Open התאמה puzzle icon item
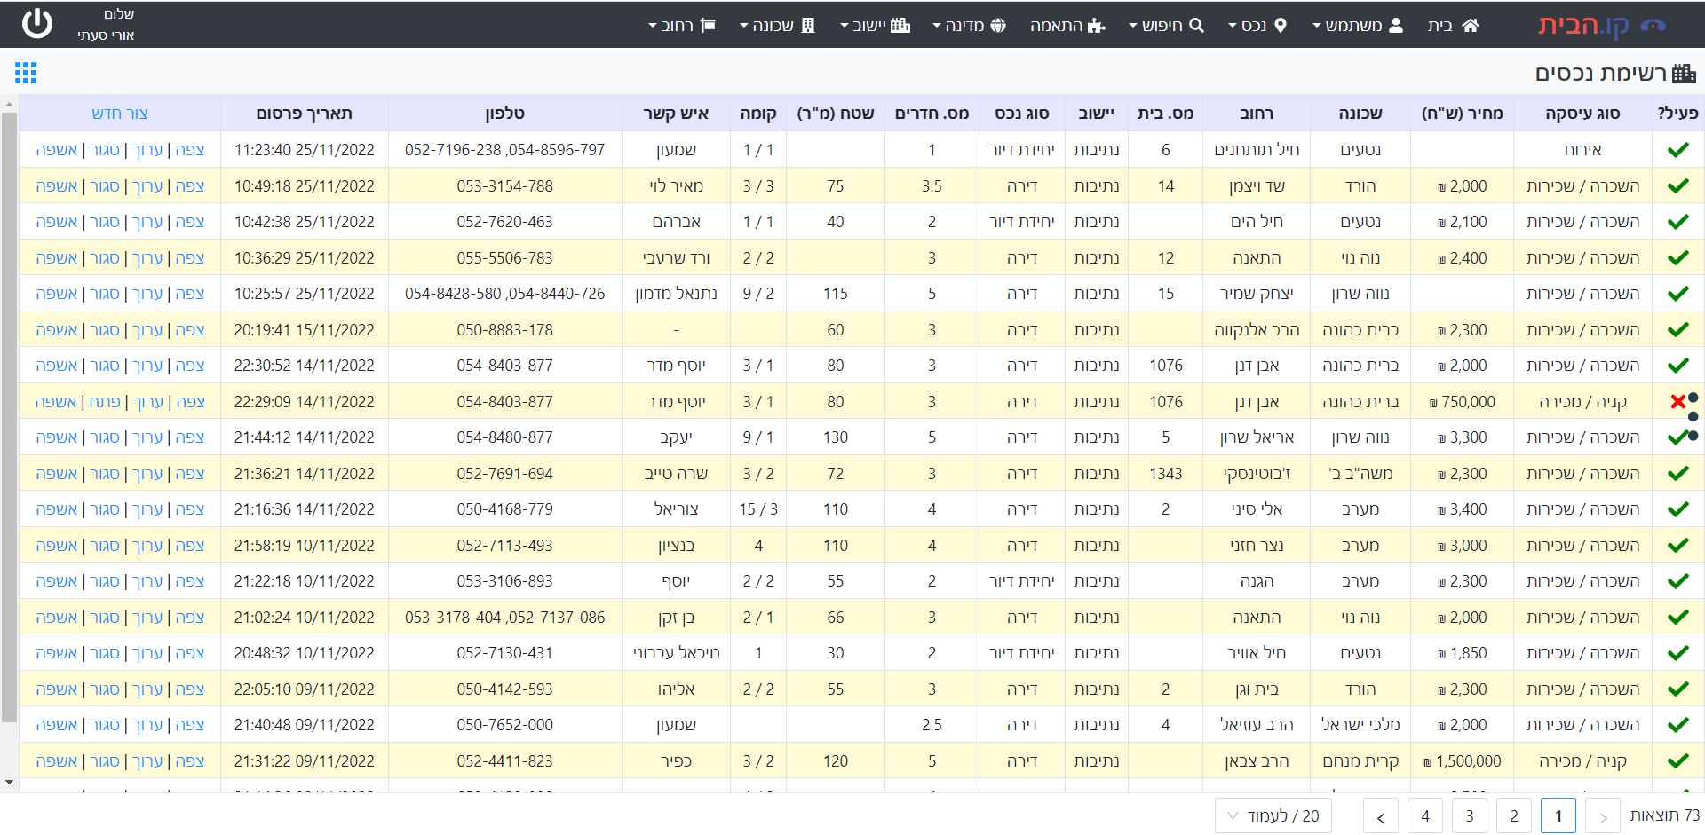The image size is (1705, 835). pos(1067,25)
